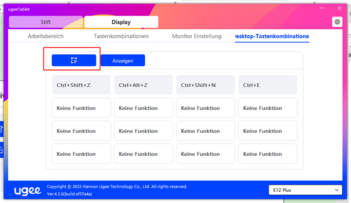Viewport: 351px width, 203px height.
Task: Expand the E12 Plus device dropdown
Action: [x=306, y=190]
